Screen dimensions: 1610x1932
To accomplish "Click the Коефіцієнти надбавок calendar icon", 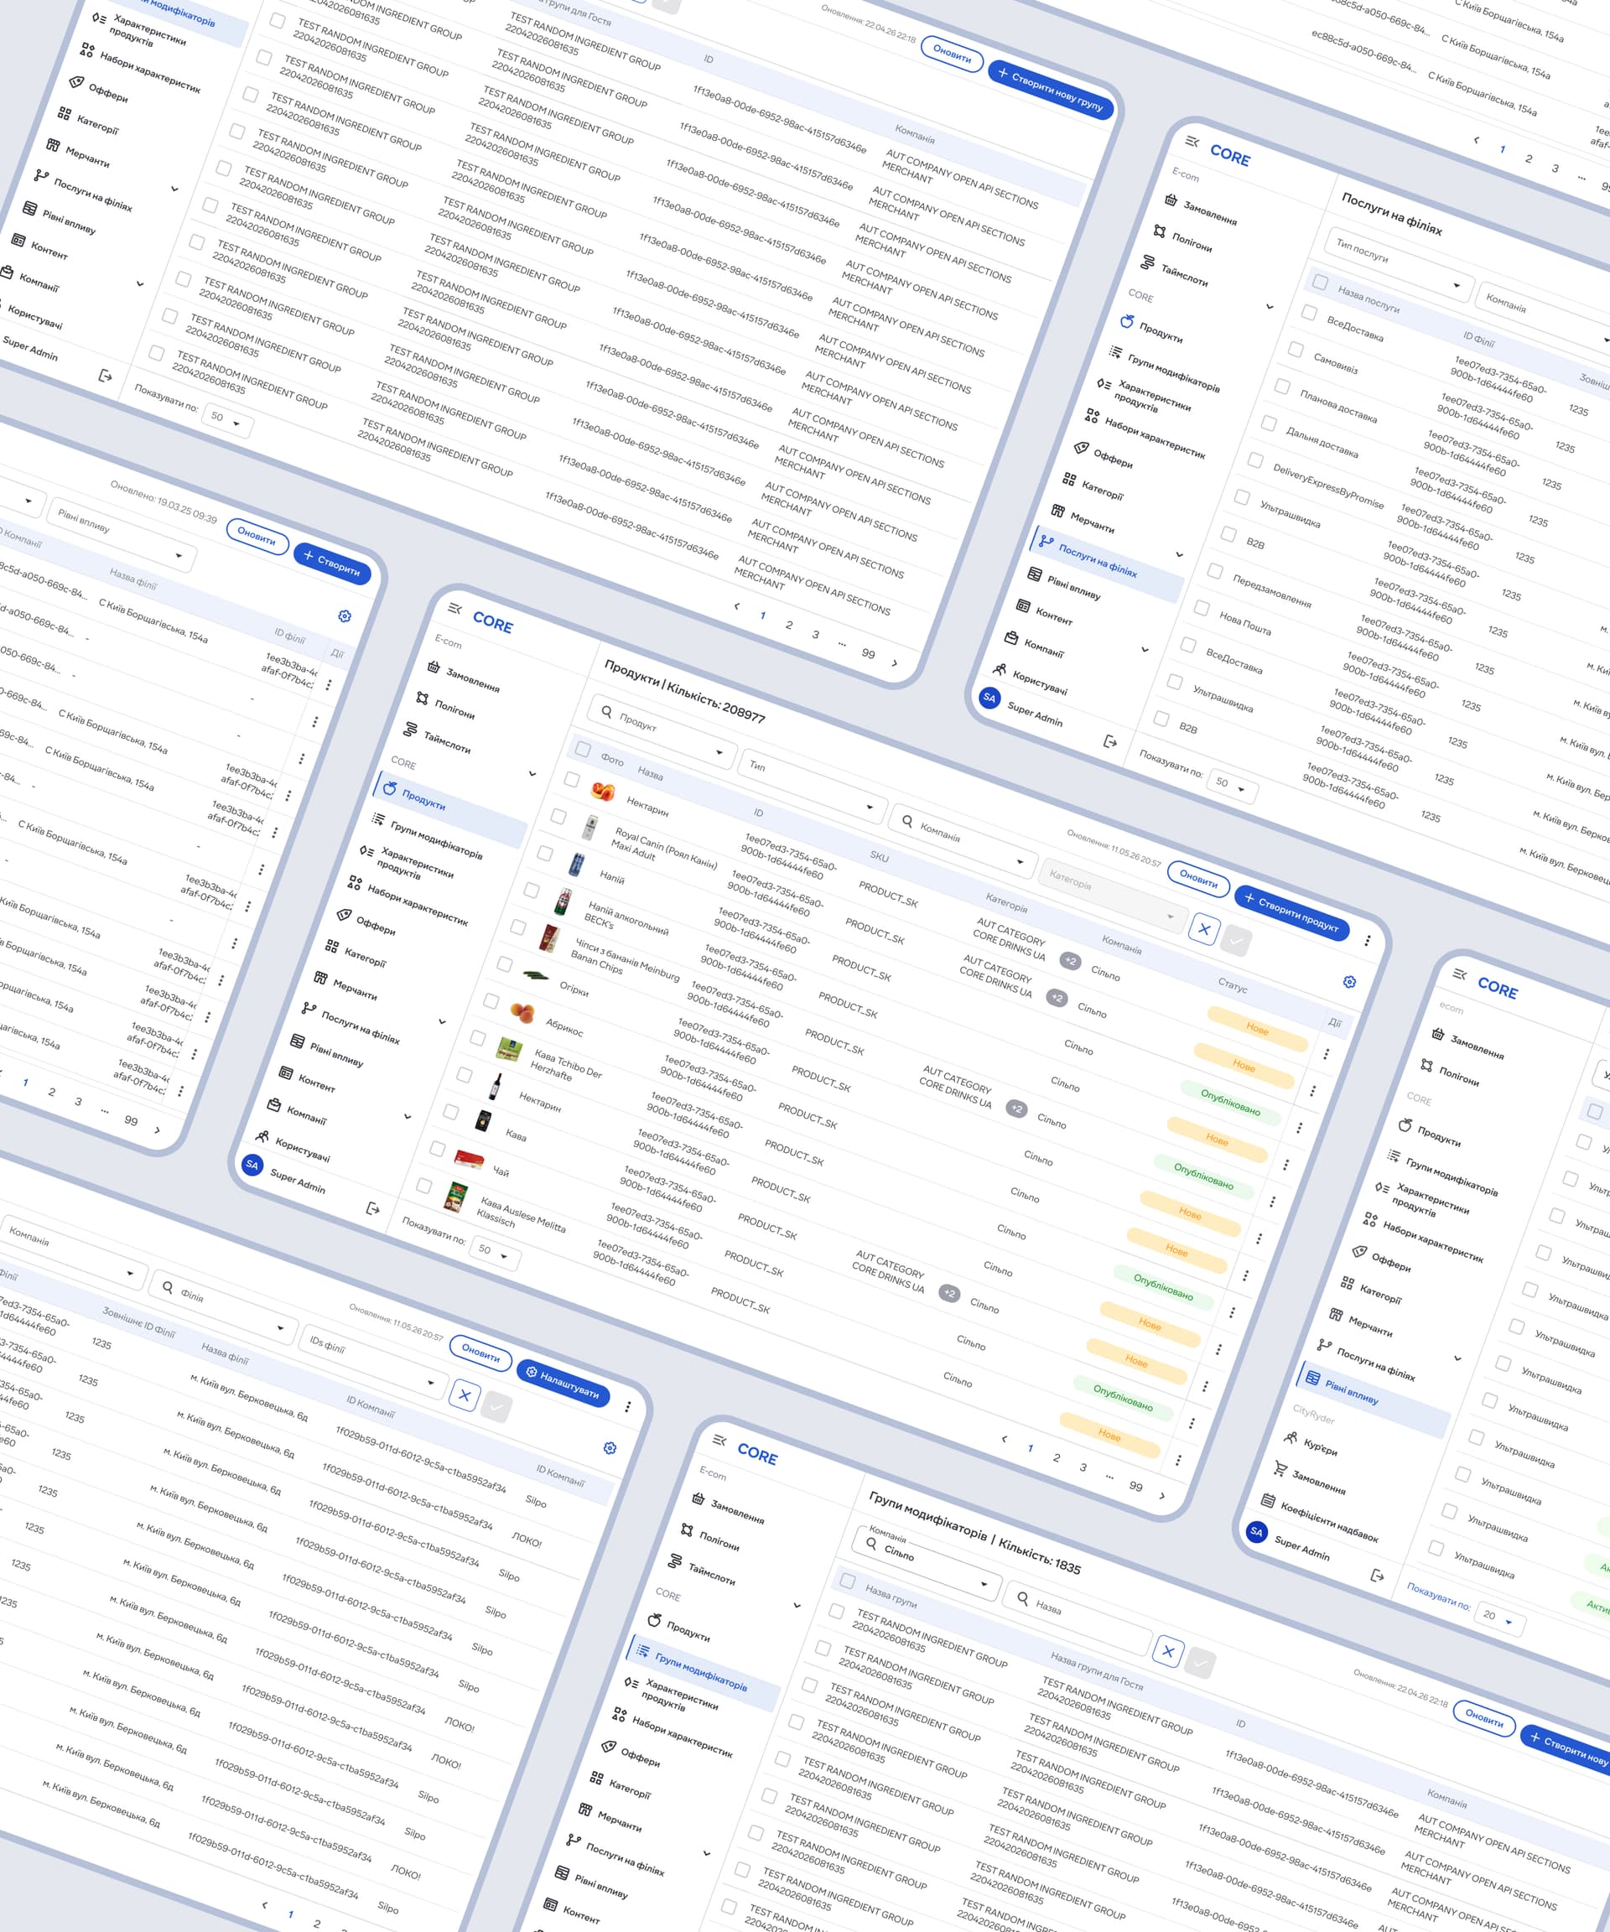I will point(1268,1502).
